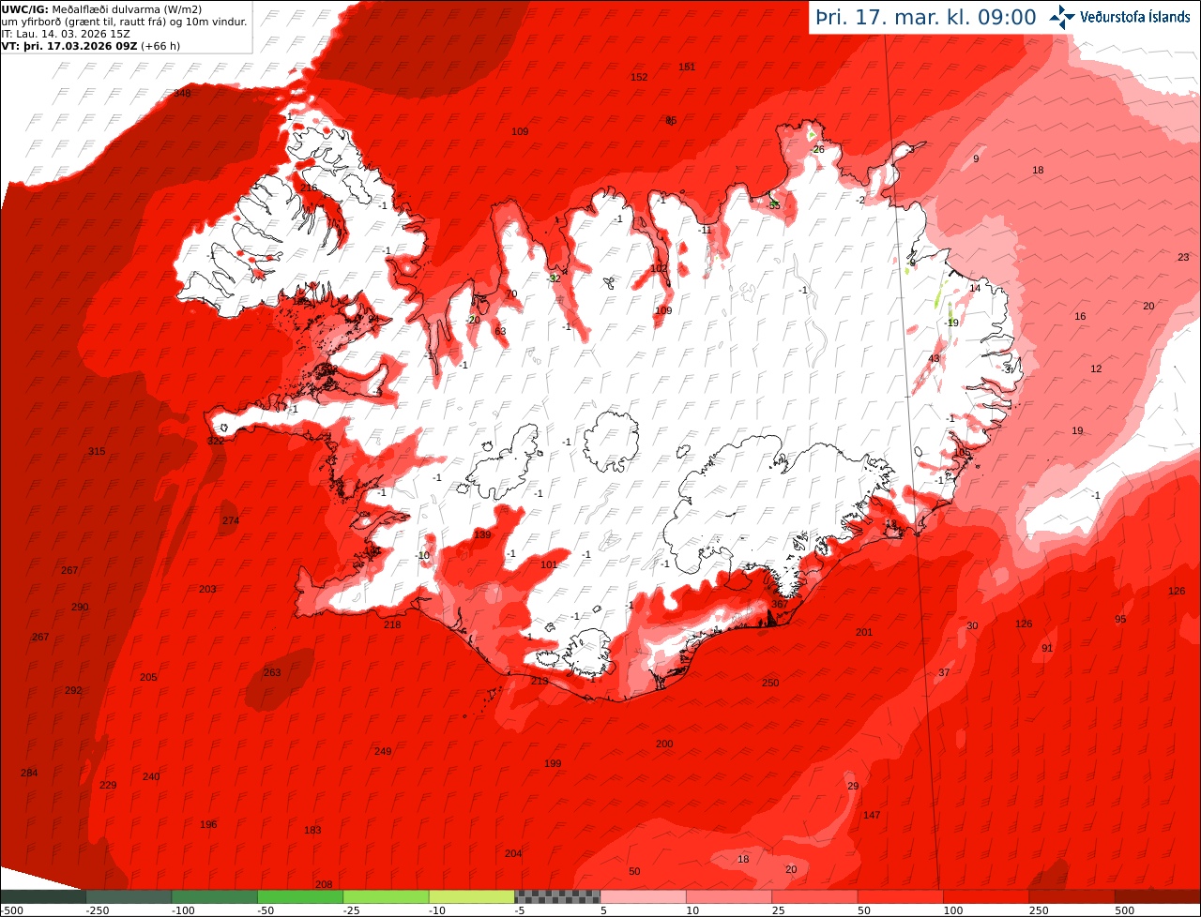This screenshot has width=1201, height=917.
Task: Click the 250 value south of Vatnajökull
Action: pyautogui.click(x=770, y=683)
